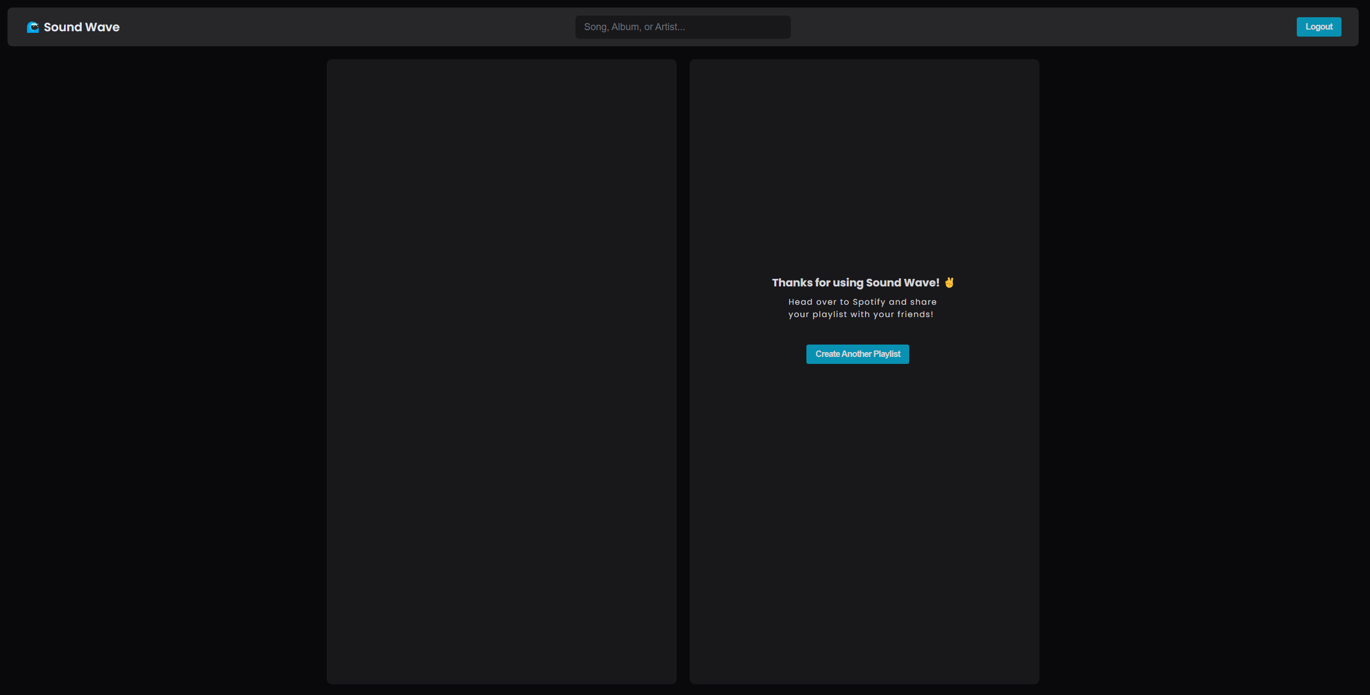Click the placeholder text in search box
The image size is (1370, 695).
coord(634,27)
